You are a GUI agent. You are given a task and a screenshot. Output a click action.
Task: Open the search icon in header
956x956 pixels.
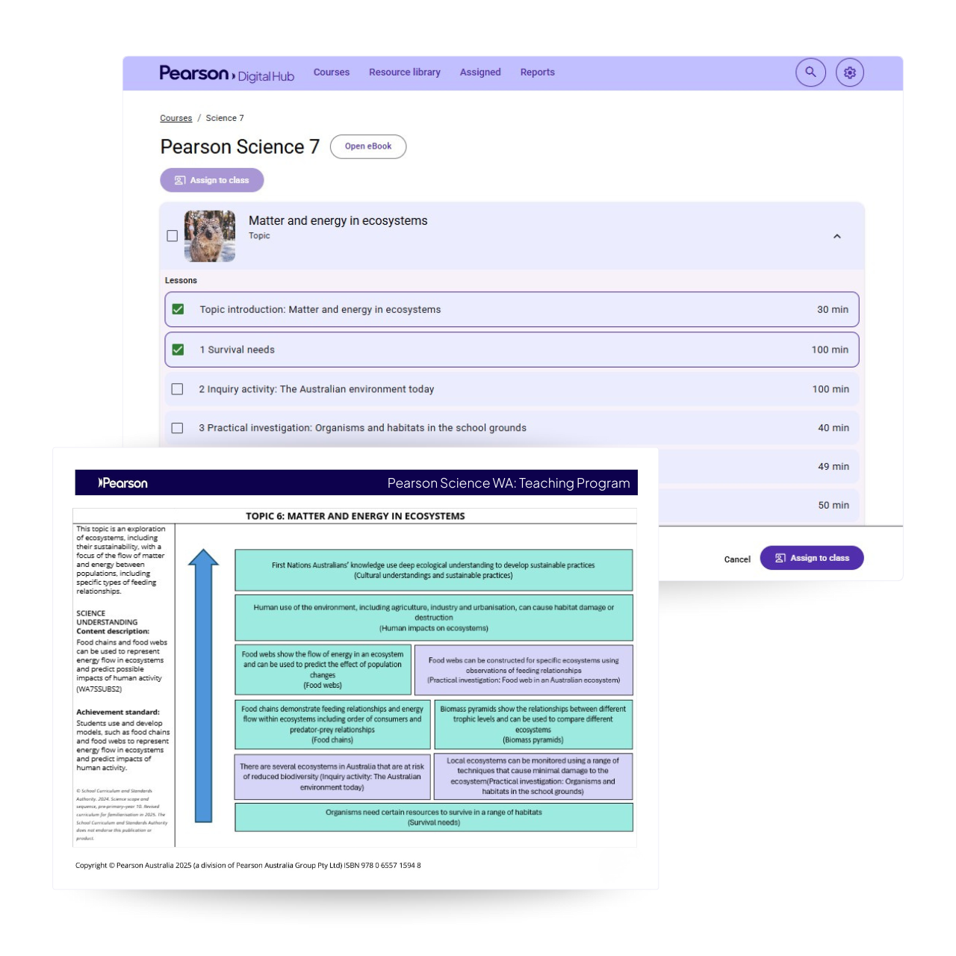pyautogui.click(x=810, y=72)
